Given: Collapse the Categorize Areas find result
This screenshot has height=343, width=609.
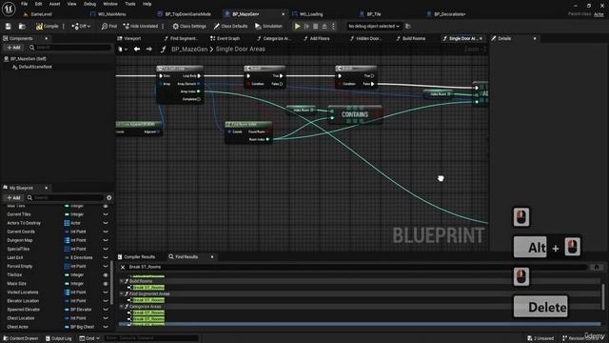Looking at the screenshot, I should click(122, 307).
